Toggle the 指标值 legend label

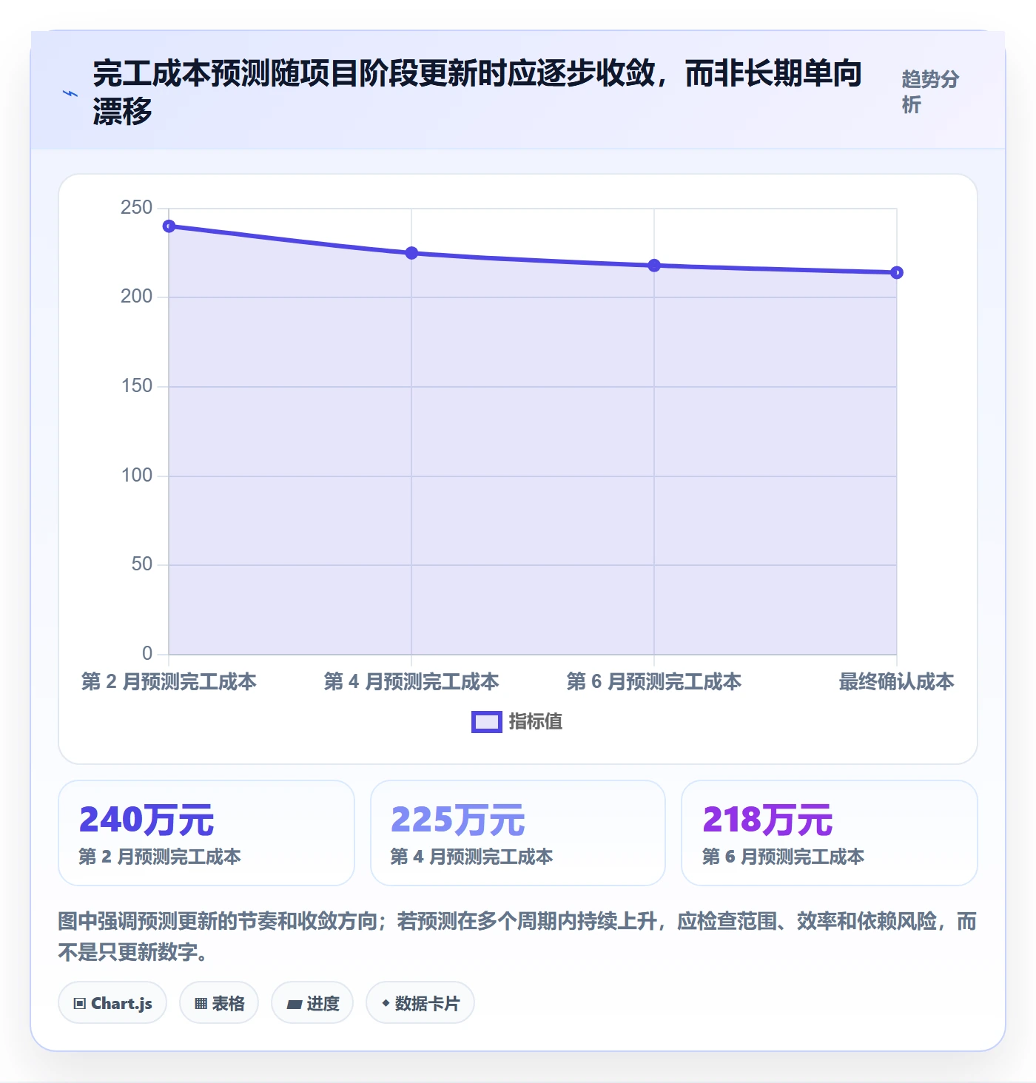tap(536, 722)
